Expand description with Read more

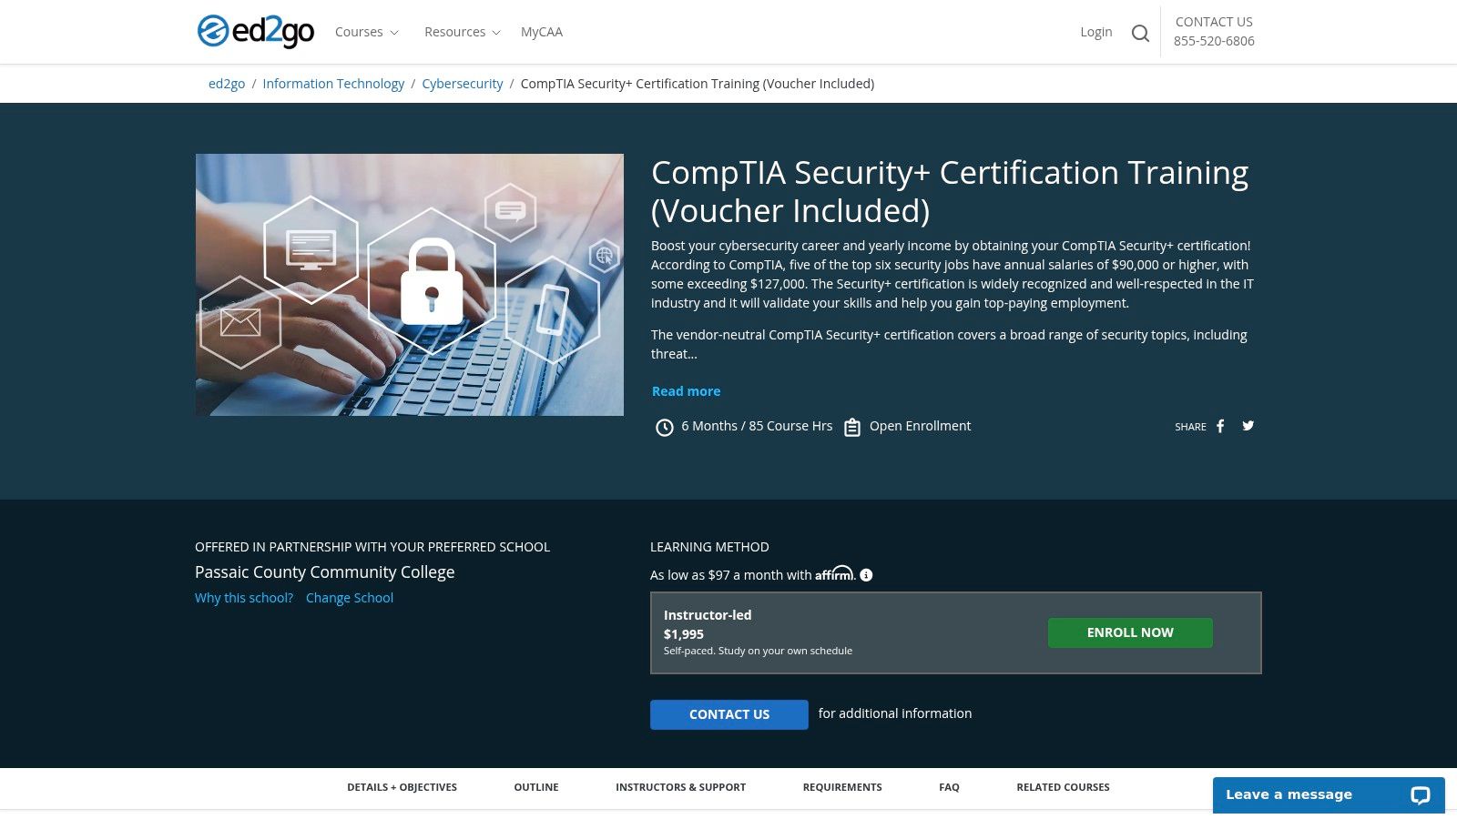[686, 391]
